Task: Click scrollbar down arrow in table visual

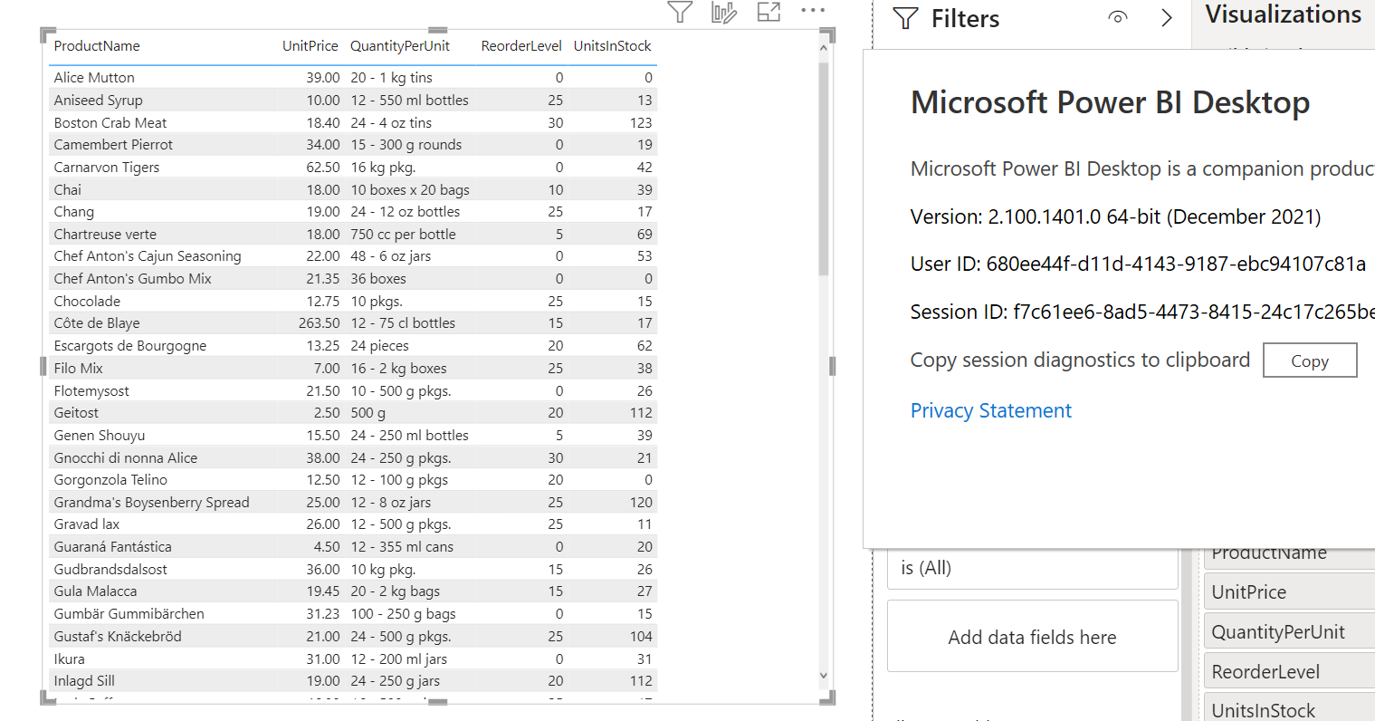Action: (823, 675)
